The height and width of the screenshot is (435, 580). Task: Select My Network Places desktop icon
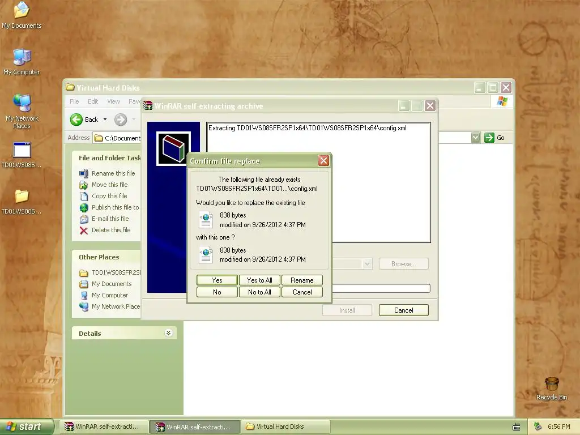[x=22, y=111]
